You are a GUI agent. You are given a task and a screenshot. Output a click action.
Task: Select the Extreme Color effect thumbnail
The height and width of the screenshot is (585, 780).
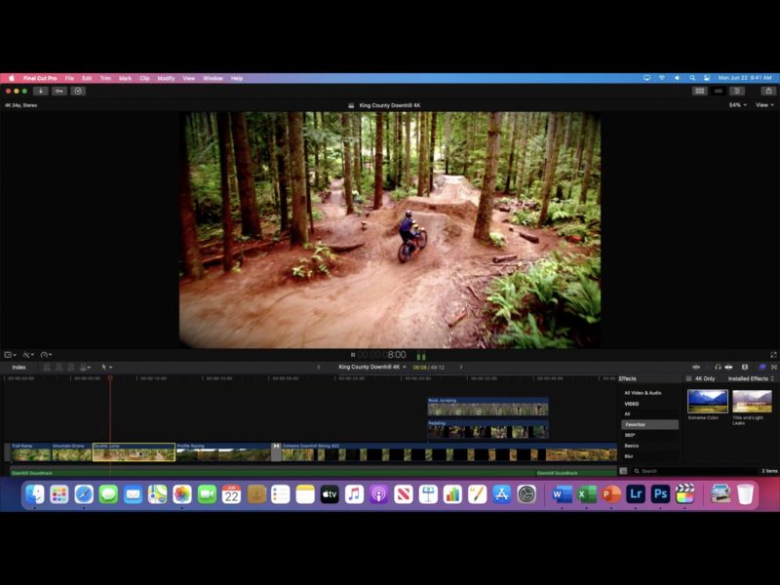708,402
